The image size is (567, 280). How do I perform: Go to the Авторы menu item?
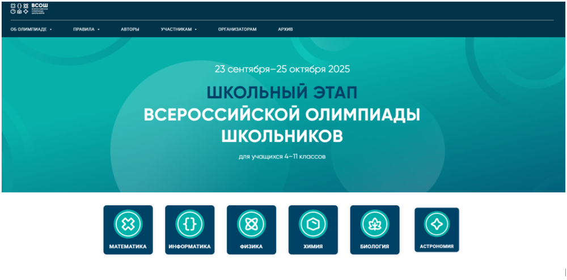coord(130,29)
